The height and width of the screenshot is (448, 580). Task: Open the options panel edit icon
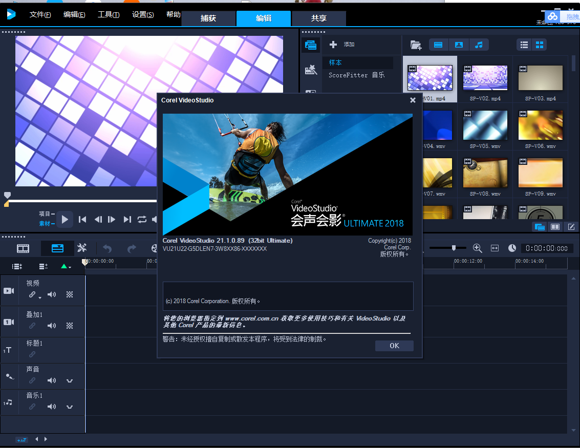click(571, 227)
